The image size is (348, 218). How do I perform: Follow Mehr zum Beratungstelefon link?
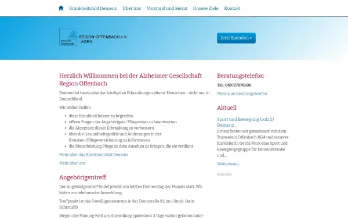[x=242, y=94]
